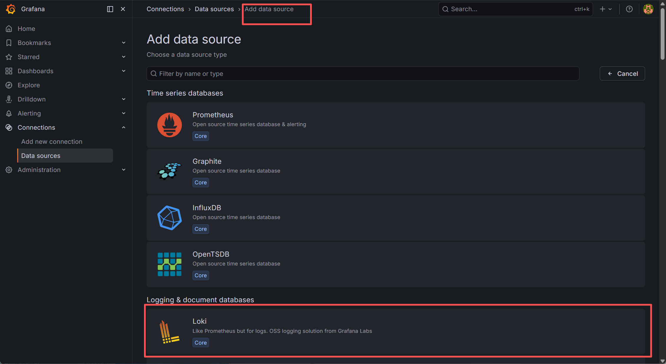Image resolution: width=666 pixels, height=364 pixels.
Task: Open Administration from the sidebar
Action: [x=39, y=170]
